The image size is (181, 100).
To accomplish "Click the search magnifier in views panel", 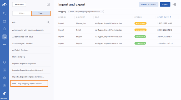I will coord(48,22).
